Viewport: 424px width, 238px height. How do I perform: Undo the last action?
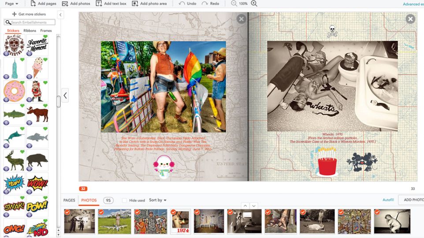point(187,4)
